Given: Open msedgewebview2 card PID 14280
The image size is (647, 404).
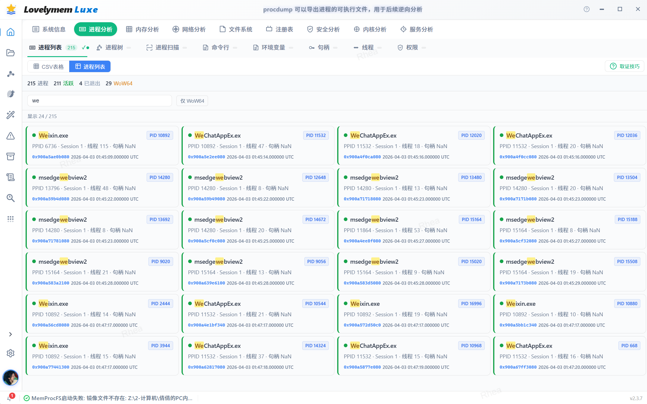Looking at the screenshot, I should pos(102,188).
